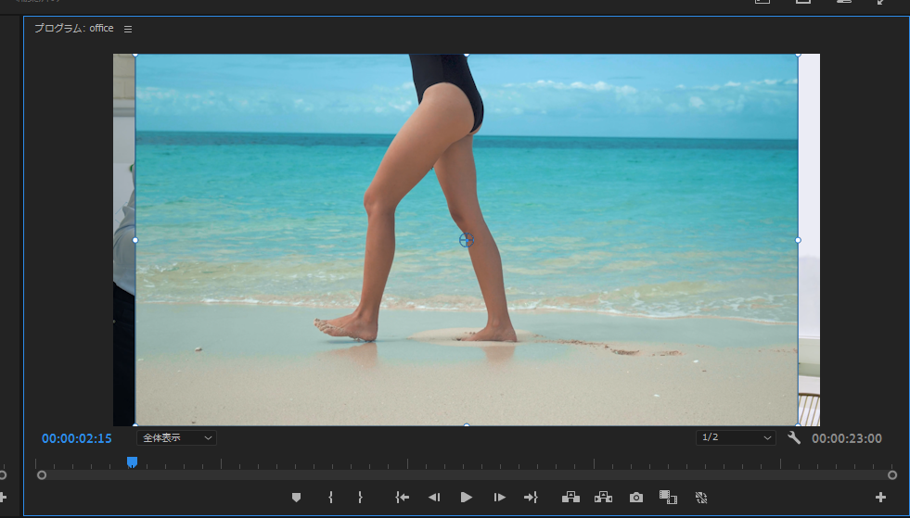This screenshot has height=518, width=910.
Task: Jump to the Out point
Action: click(x=531, y=498)
